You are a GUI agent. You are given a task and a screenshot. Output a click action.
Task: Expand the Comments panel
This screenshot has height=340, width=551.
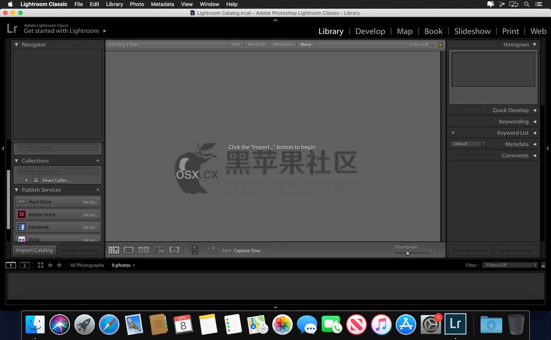coord(534,155)
